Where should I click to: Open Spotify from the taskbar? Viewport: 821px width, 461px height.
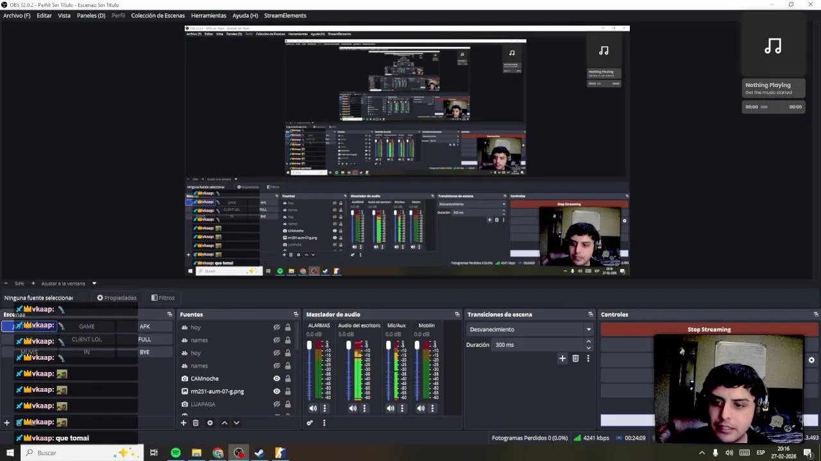point(176,453)
